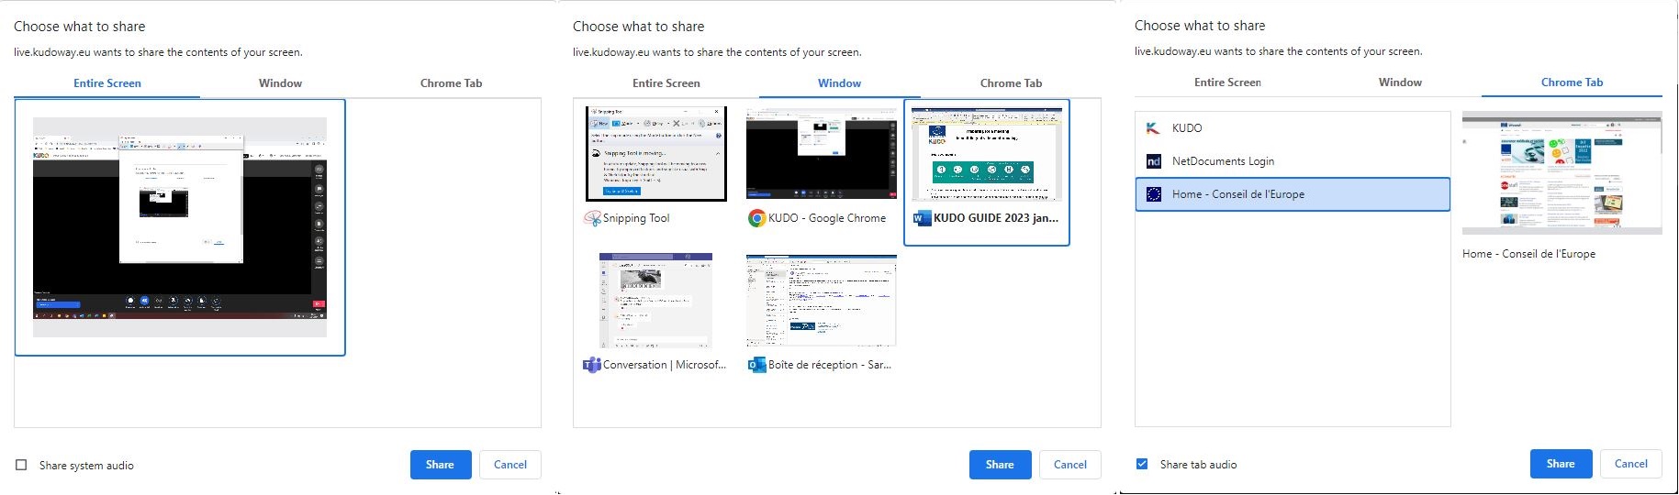This screenshot has width=1679, height=495.
Task: Choose the entire screen preview thumbnail
Action: pos(180,227)
